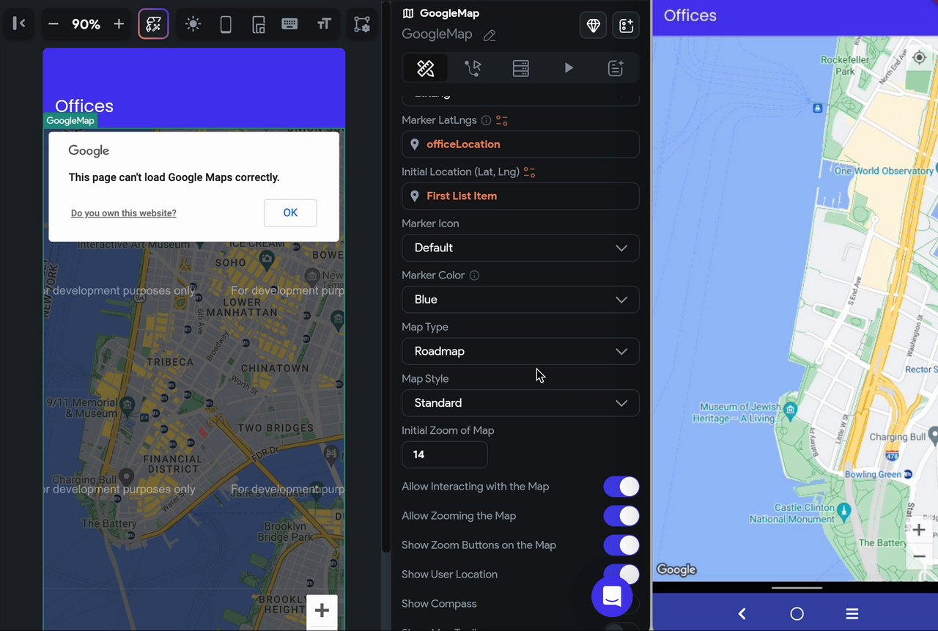The height and width of the screenshot is (631, 938).
Task: Click the Initial Zoom of Map field
Action: pos(444,454)
